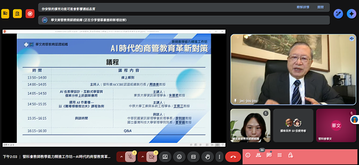Image resolution: width=359 pixels, height=165 pixels.
Task: Click the Q&A agenda row
Action: [x=128, y=131]
